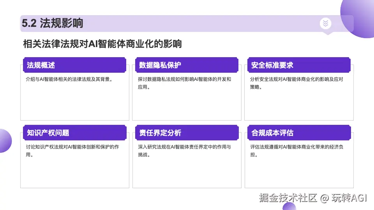Click the text 讨论知识产权法规对AI智能体创新和保护的作用
Screen dimensions: 374x210
point(72,151)
